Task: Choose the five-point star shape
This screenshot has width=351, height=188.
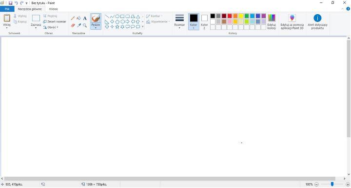Action: pos(117,27)
